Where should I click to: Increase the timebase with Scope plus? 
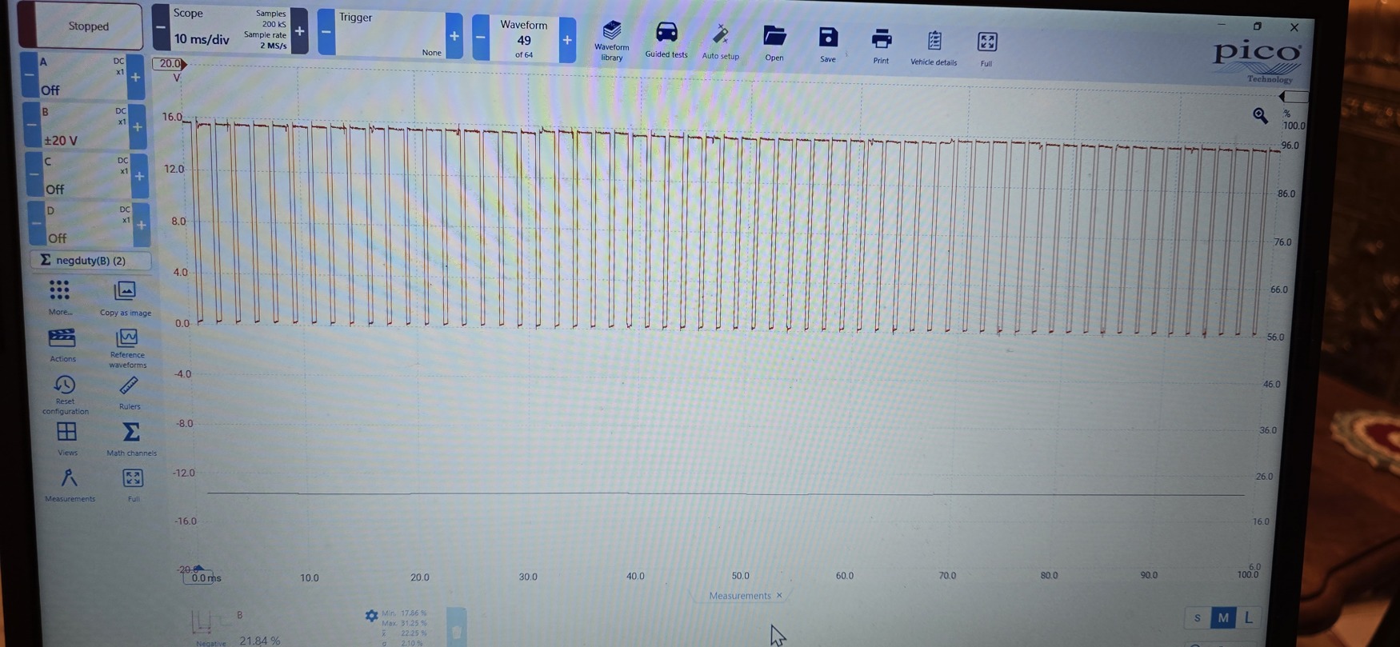(299, 31)
